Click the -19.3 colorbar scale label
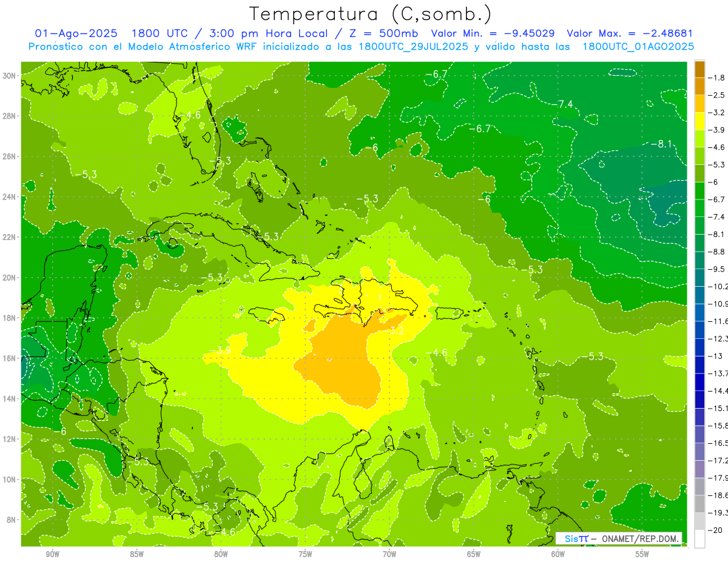Image resolution: width=728 pixels, height=562 pixels. [719, 513]
